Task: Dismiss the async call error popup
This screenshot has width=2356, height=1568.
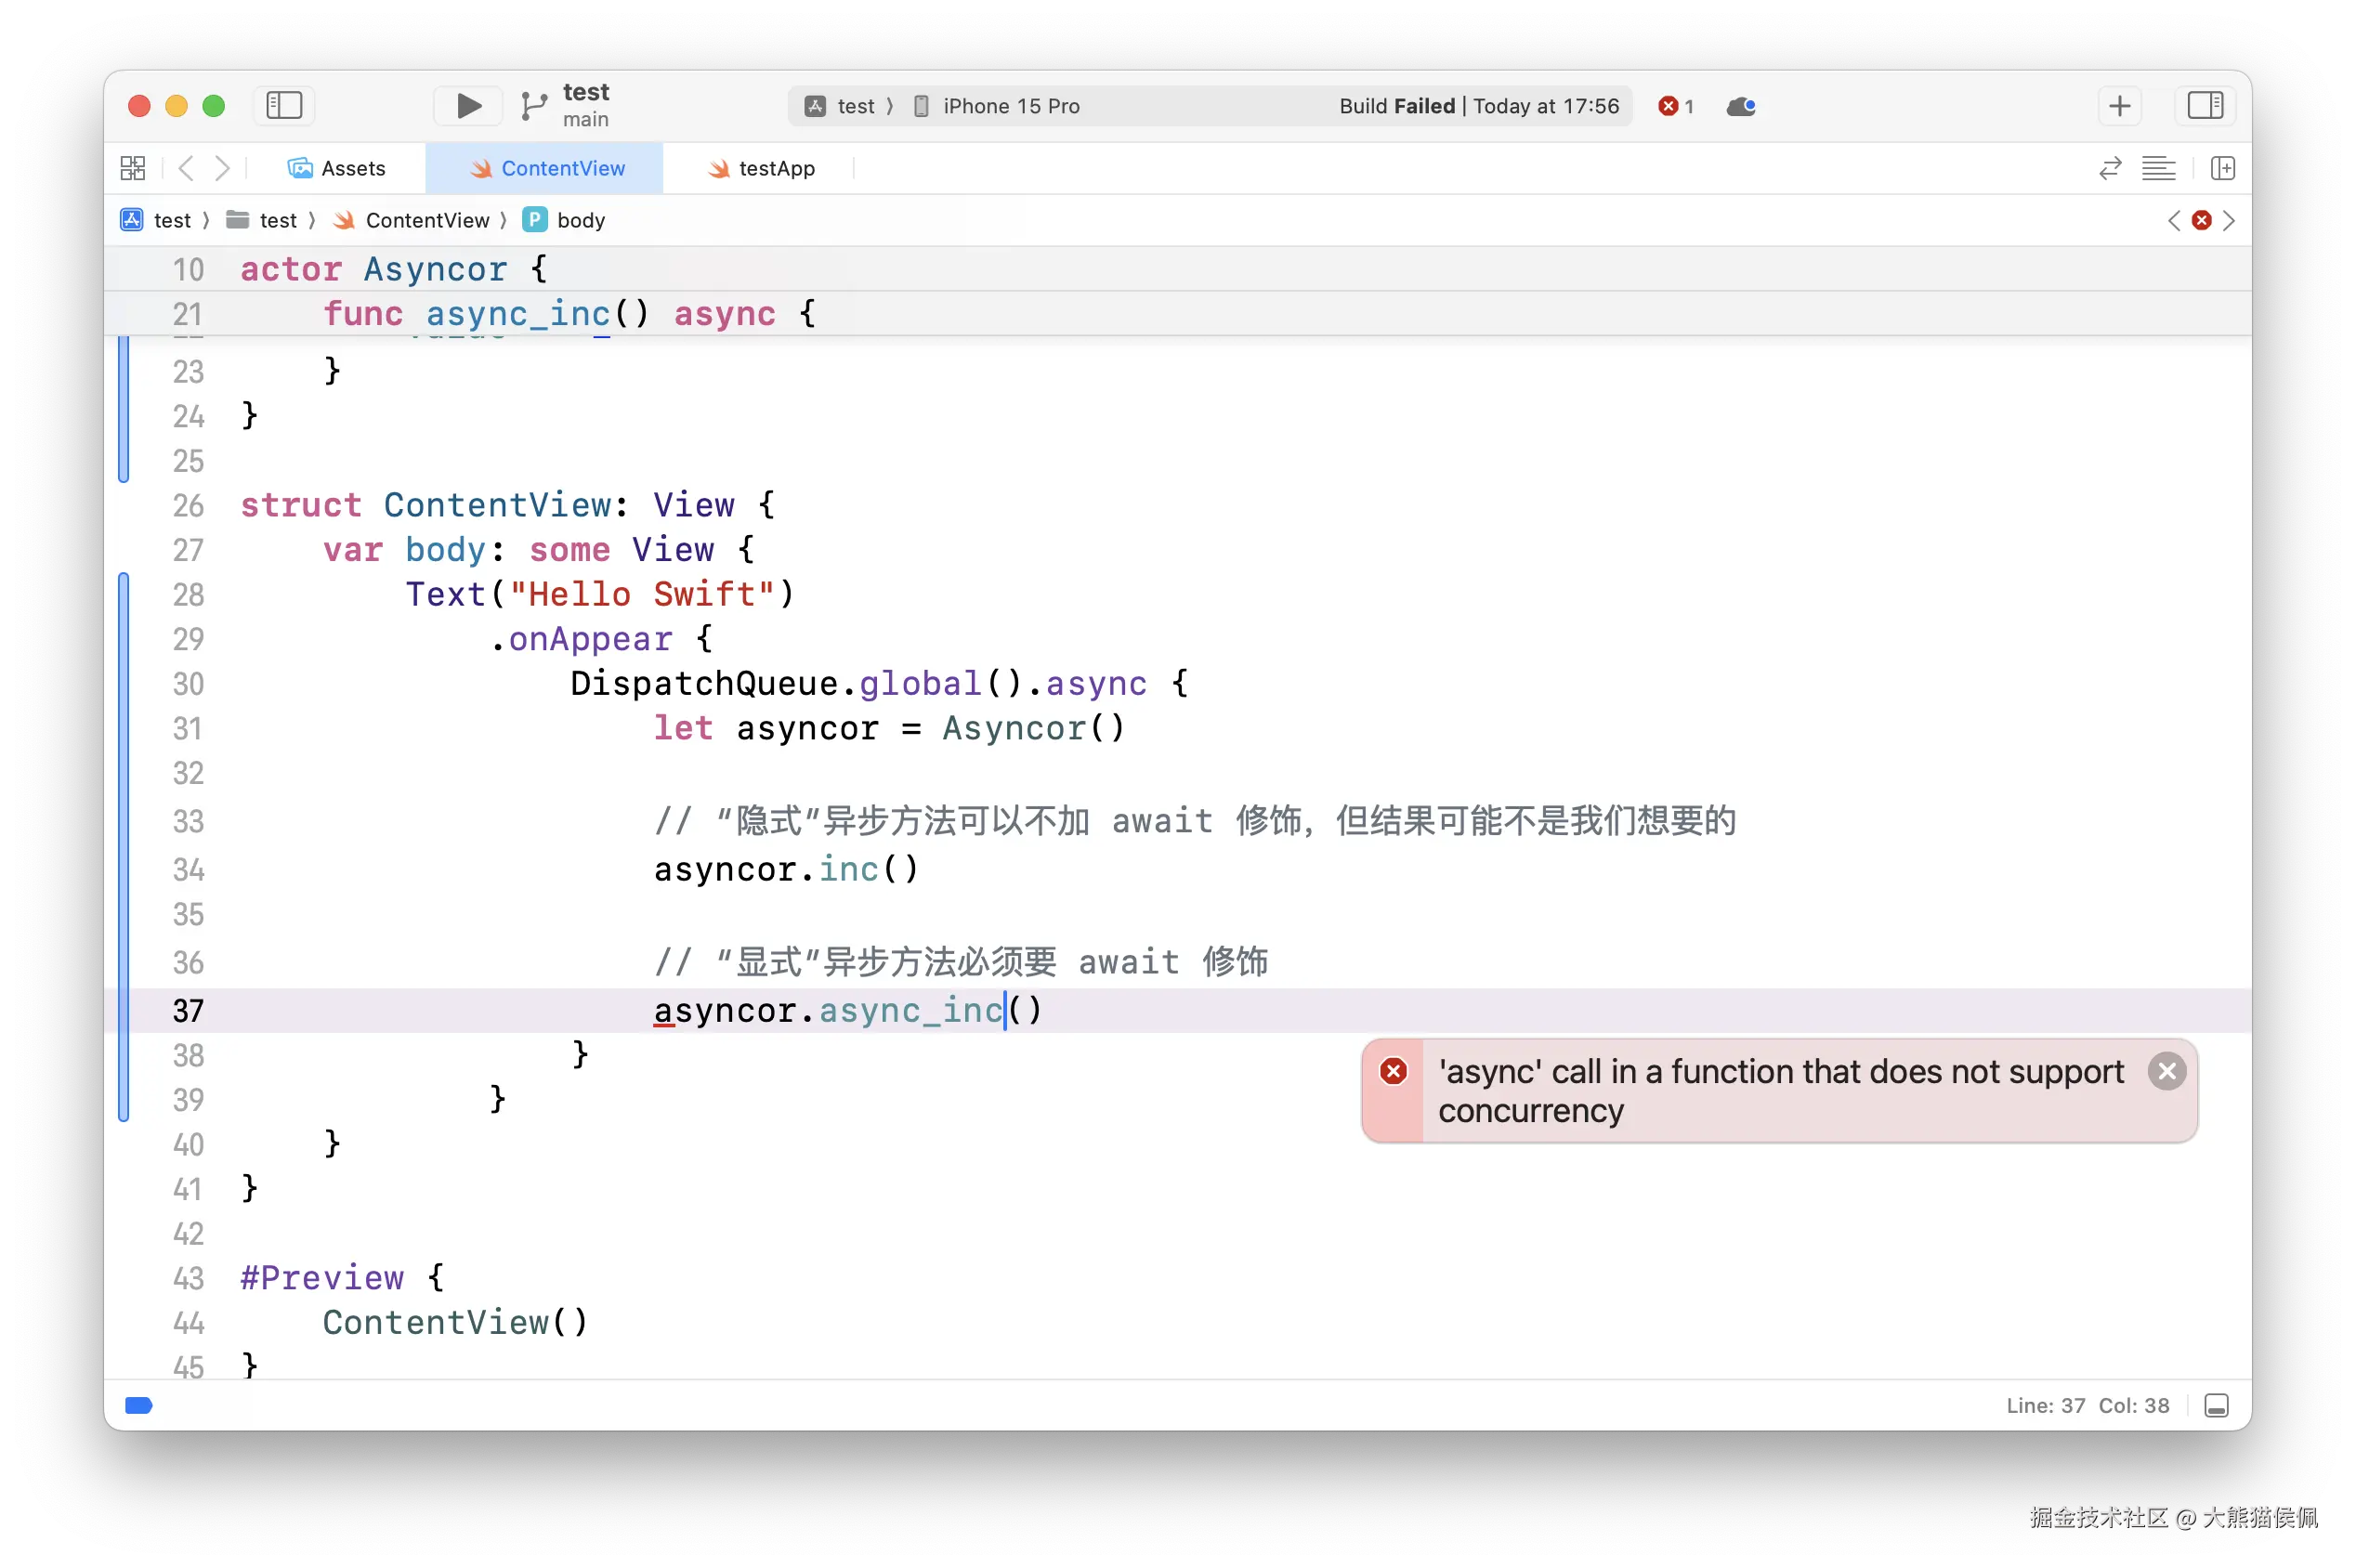Action: [2166, 1072]
